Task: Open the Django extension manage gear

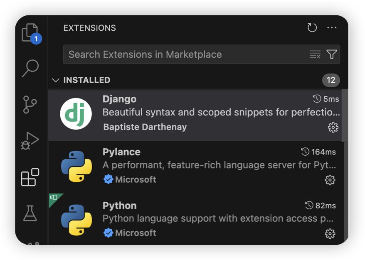Action: pos(333,128)
